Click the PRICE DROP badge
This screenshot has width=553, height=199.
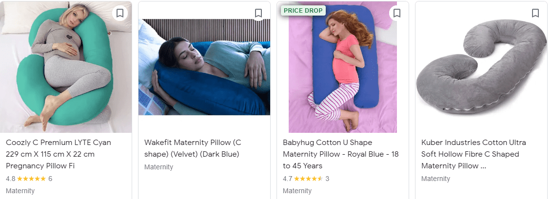pyautogui.click(x=303, y=10)
